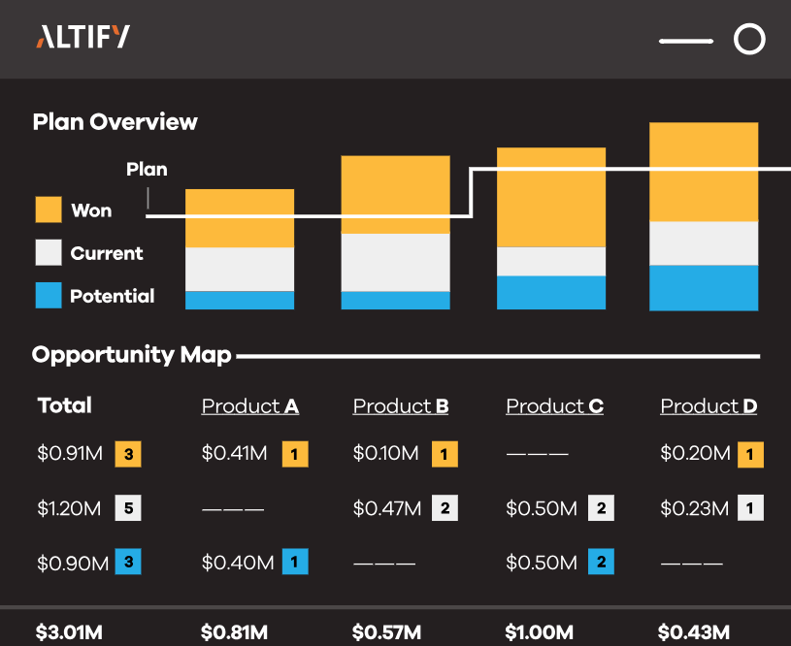Open the Product A link

(250, 406)
